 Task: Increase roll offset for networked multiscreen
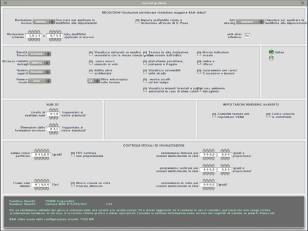[209, 180]
